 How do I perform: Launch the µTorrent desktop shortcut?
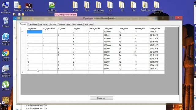pyautogui.click(x=6, y=86)
